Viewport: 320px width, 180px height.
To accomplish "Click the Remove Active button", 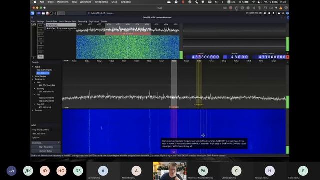I will [x=46, y=151].
